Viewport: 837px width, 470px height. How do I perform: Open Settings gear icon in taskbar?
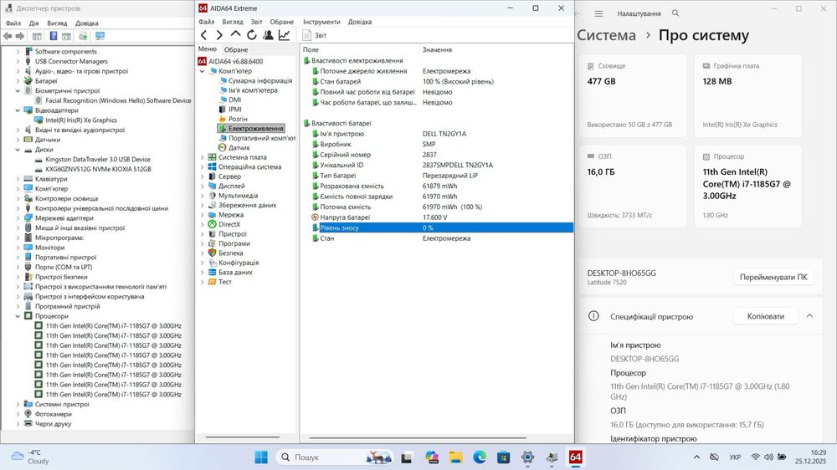(x=527, y=457)
